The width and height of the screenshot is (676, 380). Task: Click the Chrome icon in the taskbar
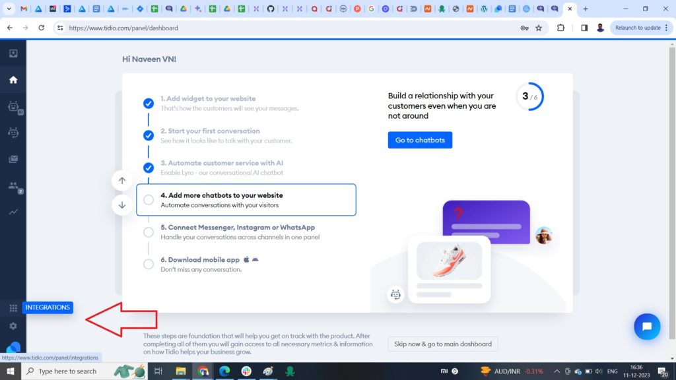[x=203, y=371]
